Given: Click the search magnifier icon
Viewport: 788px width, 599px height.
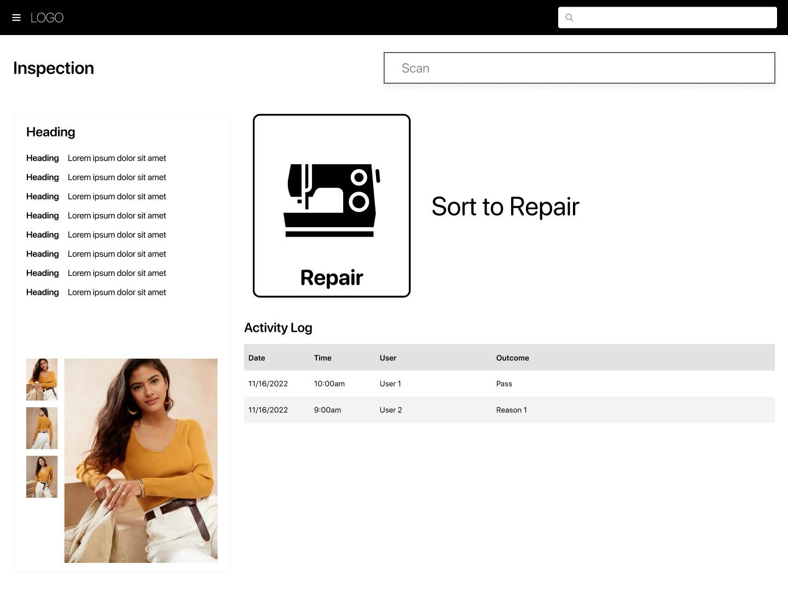Looking at the screenshot, I should coord(569,18).
